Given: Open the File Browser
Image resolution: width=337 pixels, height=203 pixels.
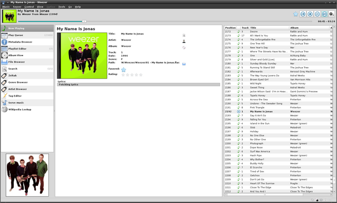Looking at the screenshot, I should pyautogui.click(x=27, y=62).
